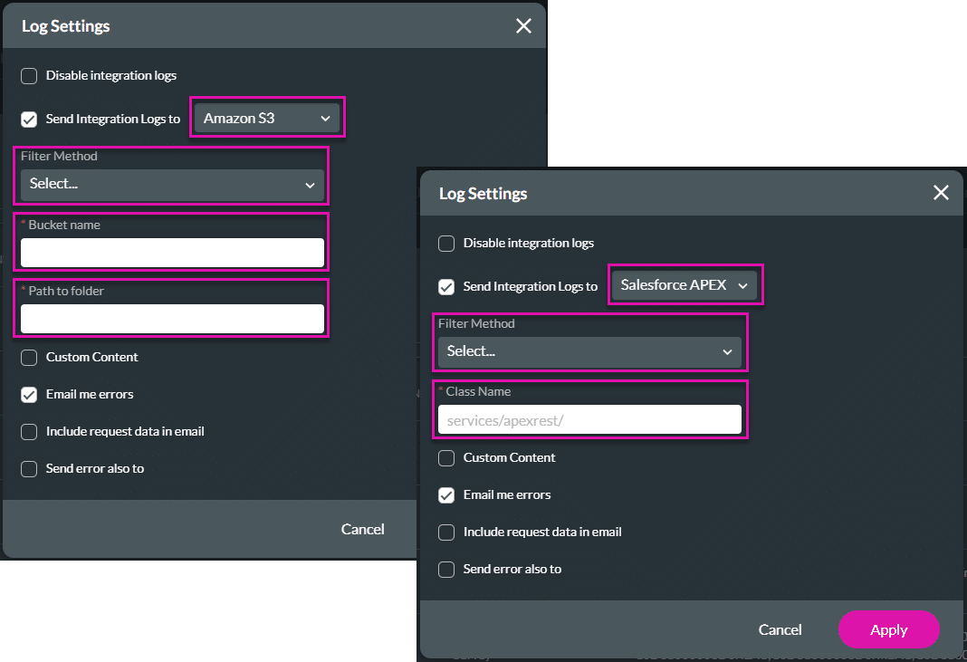
Task: Click the Class Name input field
Action: click(589, 418)
